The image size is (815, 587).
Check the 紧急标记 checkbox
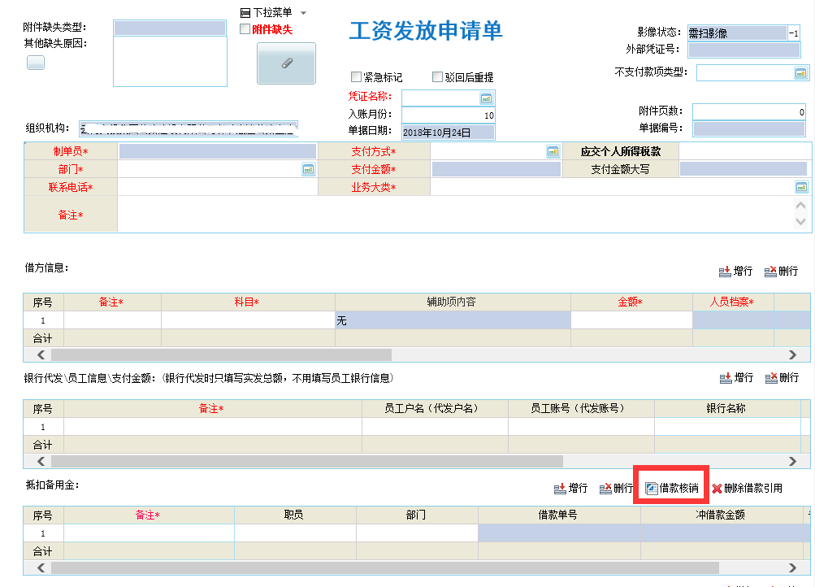pos(356,77)
